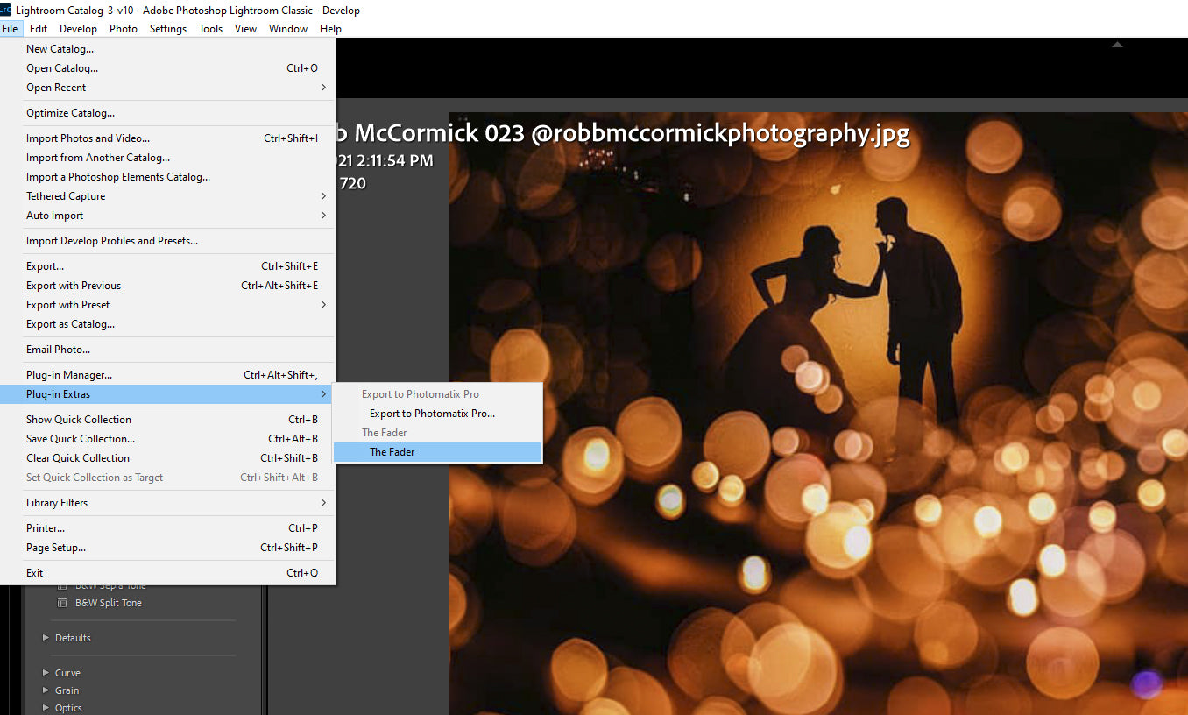Screen dimensions: 1188x715
Task: Choose Exit from the File menu
Action: (x=167, y=573)
